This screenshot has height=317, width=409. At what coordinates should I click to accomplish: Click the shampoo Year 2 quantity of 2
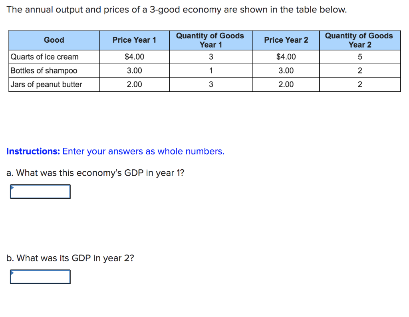[359, 71]
